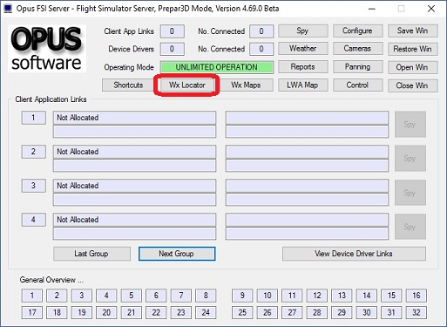Screen dimensions: 447x327
Task: Click No. Connected field for Device Drivers
Action: click(261, 49)
